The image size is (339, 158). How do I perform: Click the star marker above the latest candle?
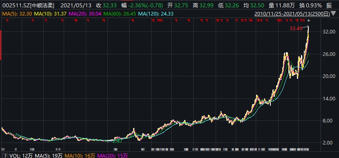(309, 21)
